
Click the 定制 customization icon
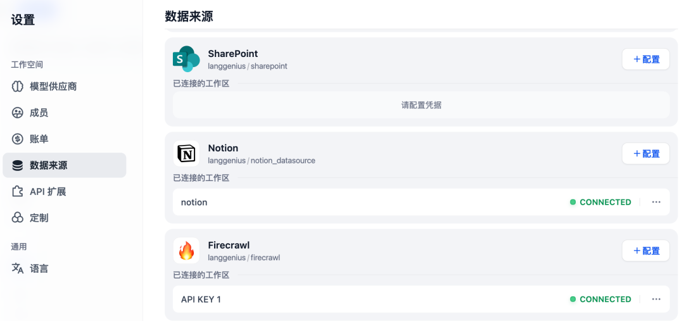(x=18, y=218)
